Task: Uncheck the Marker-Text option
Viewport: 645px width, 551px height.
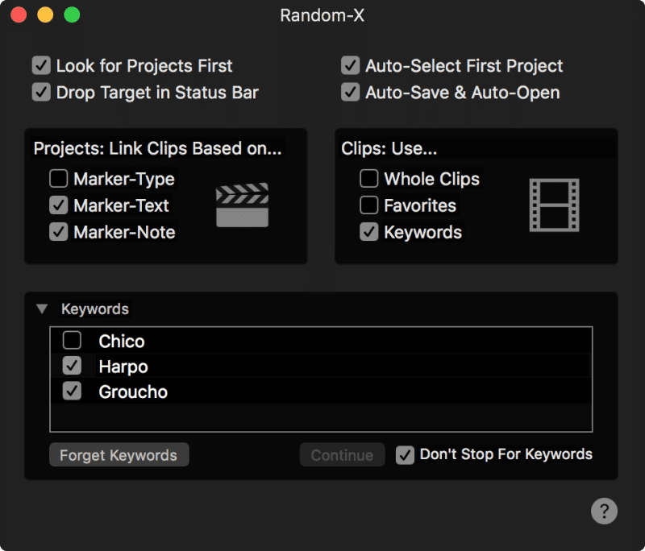Action: (58, 205)
